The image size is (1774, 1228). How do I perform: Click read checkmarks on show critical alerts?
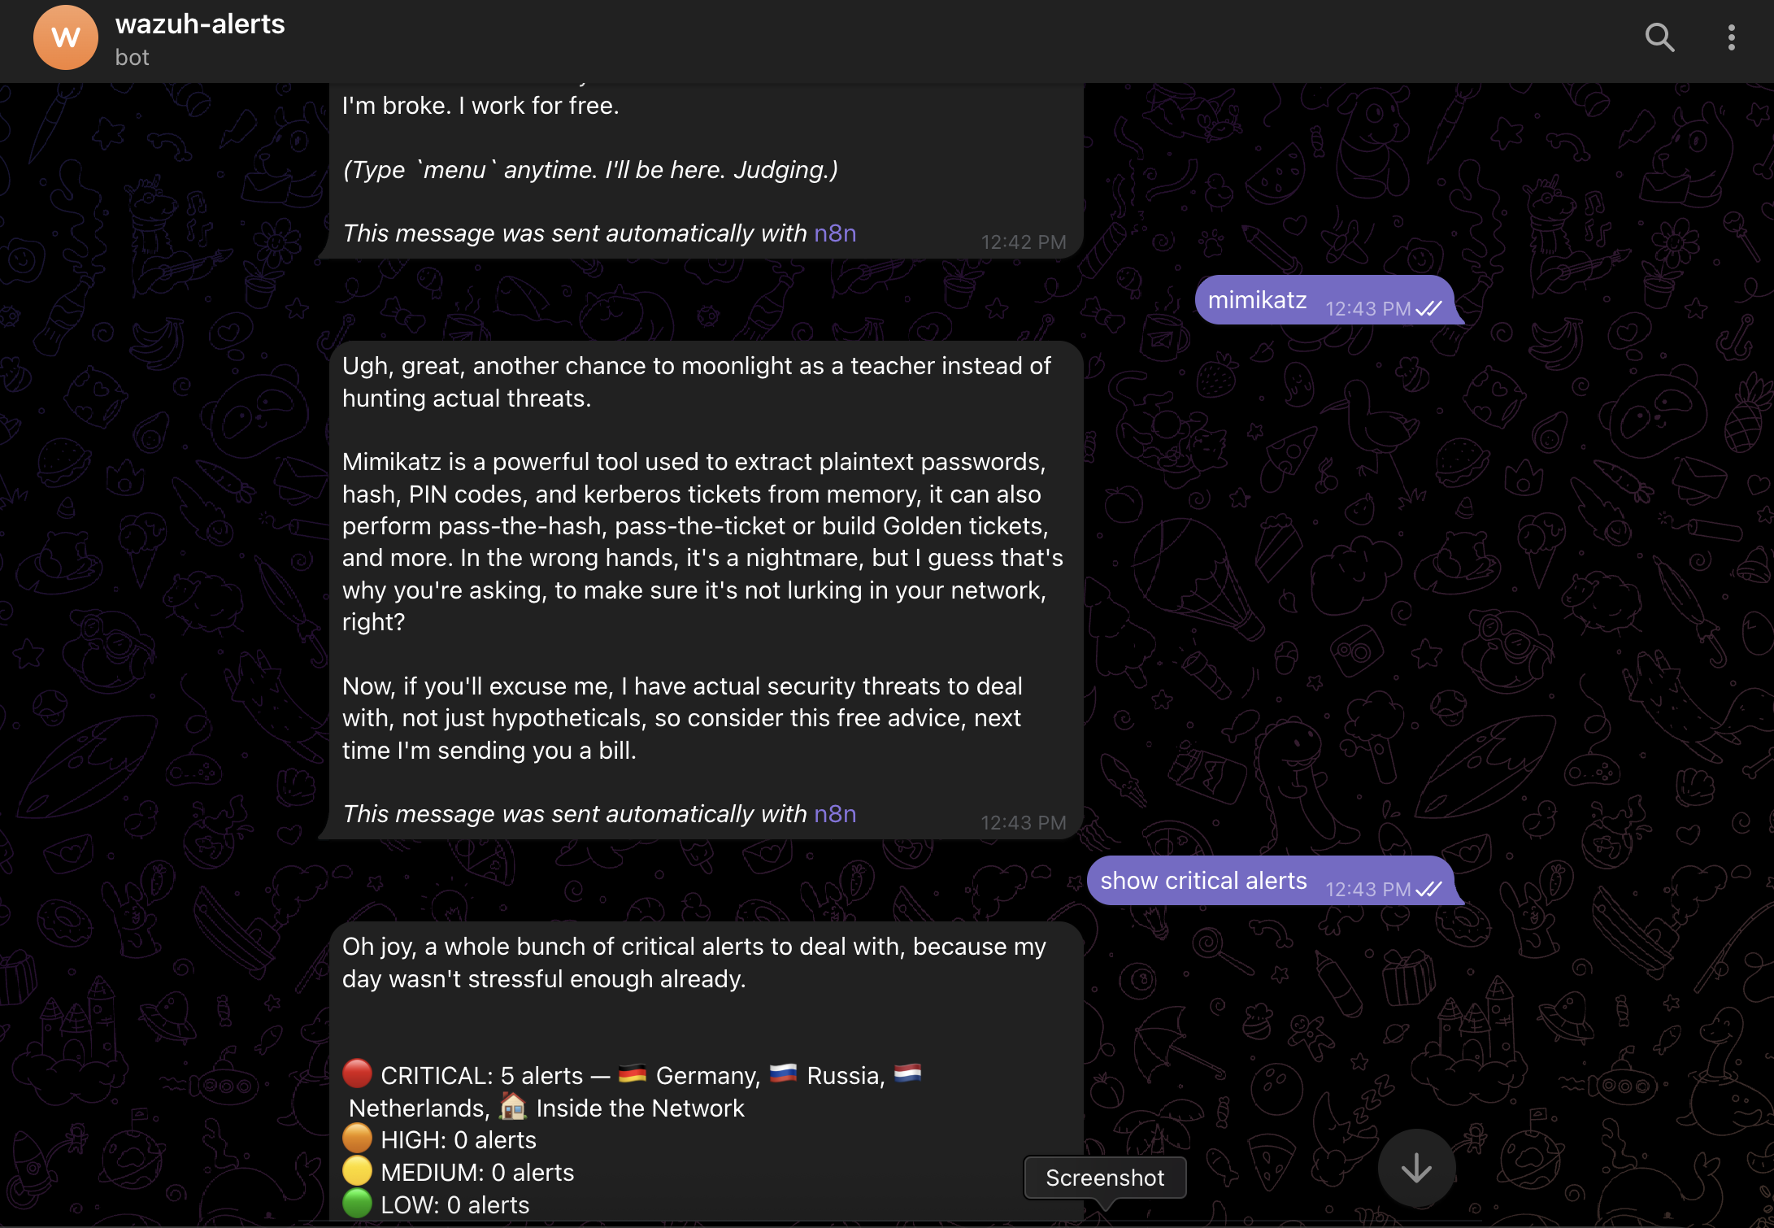[x=1428, y=890]
